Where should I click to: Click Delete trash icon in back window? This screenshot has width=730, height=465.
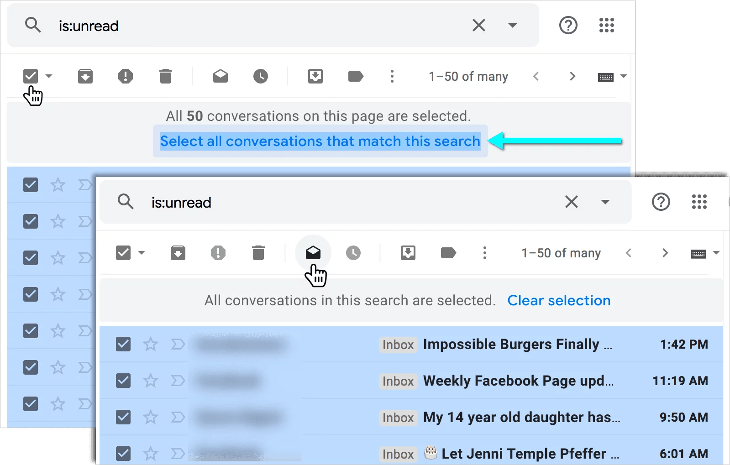coord(166,76)
